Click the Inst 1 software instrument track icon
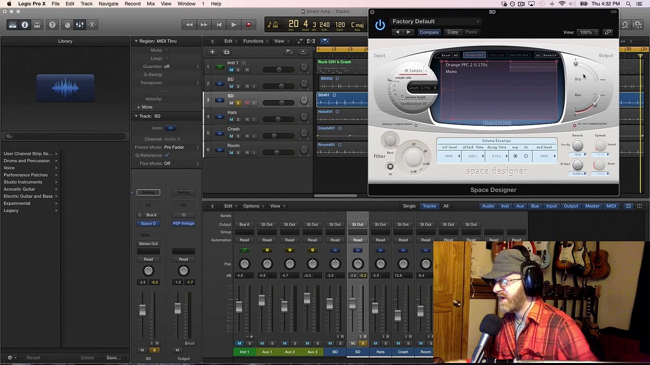 tap(219, 66)
